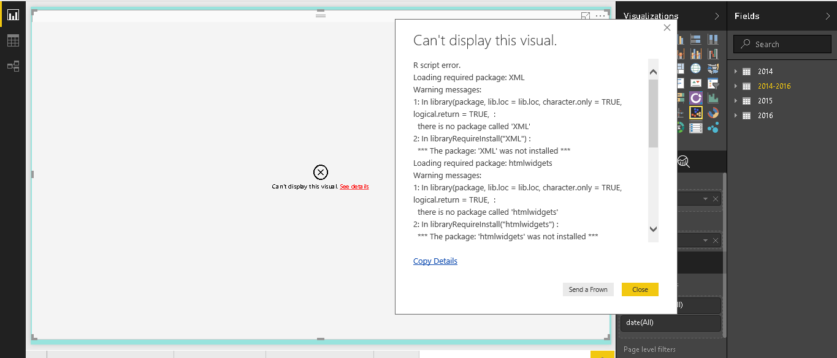The width and height of the screenshot is (837, 358).
Task: Select the stacked bar chart visualization
Action: pyautogui.click(x=695, y=39)
